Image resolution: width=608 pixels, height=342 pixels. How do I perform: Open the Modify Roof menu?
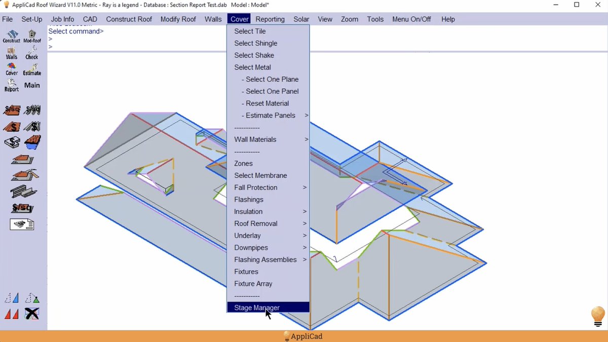tap(178, 19)
